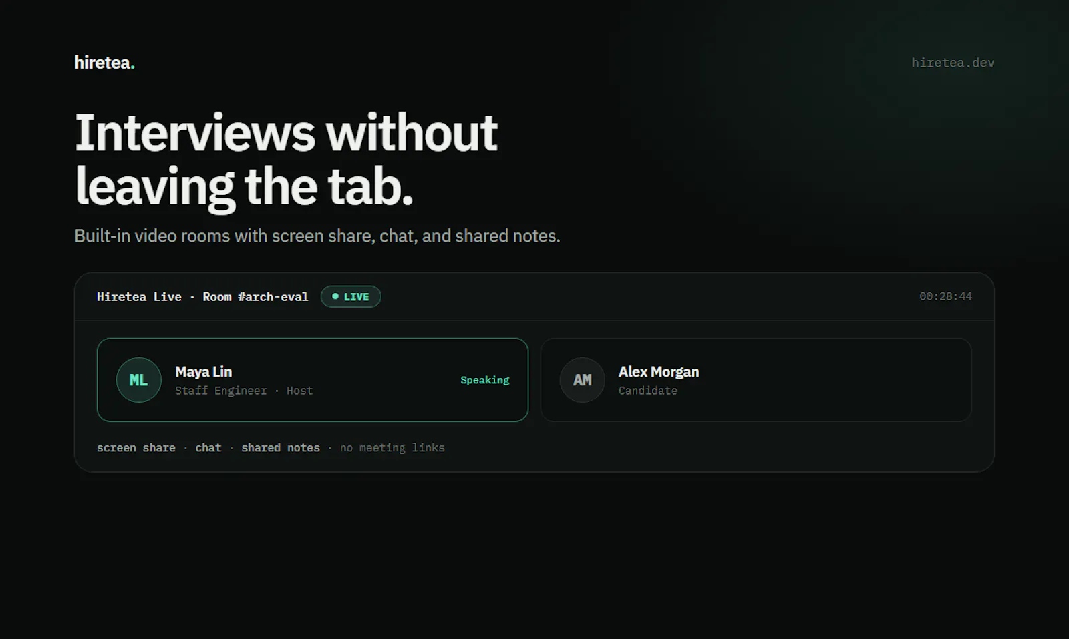Open Maya Lin's participant card
Image resolution: width=1069 pixels, height=639 pixels.
tap(313, 380)
